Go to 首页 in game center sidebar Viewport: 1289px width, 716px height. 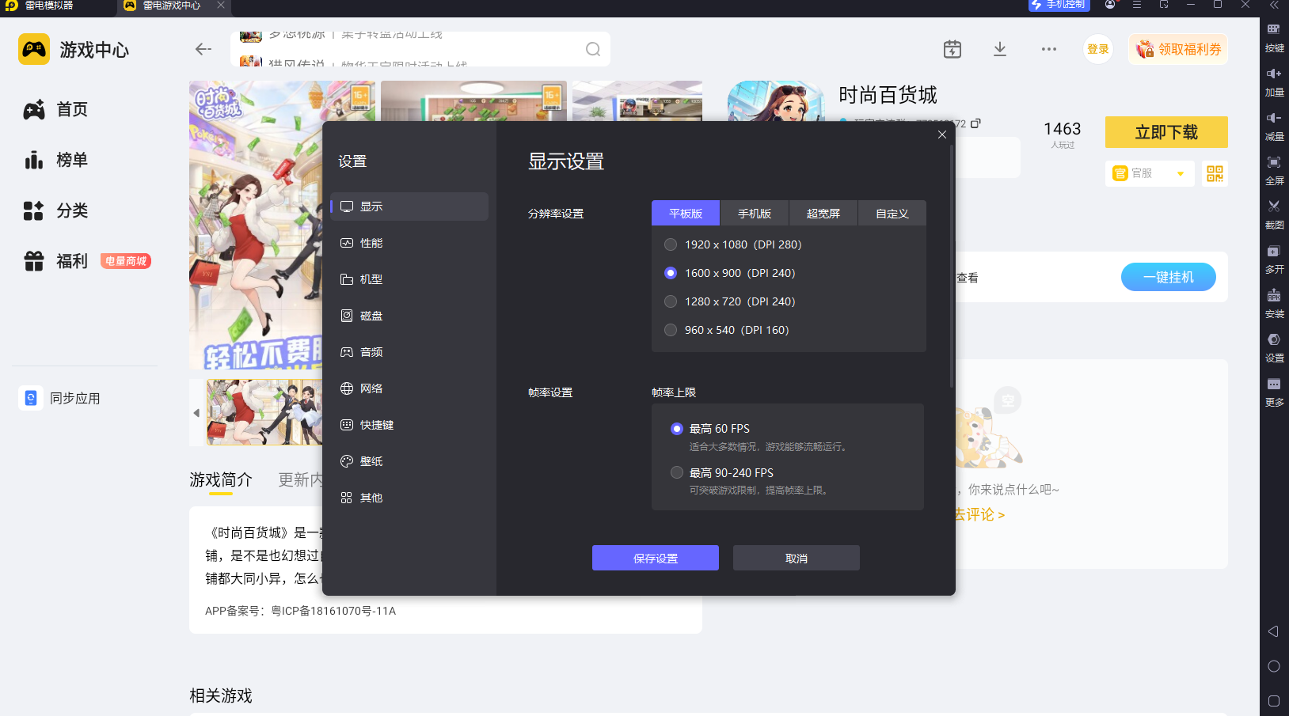point(55,109)
